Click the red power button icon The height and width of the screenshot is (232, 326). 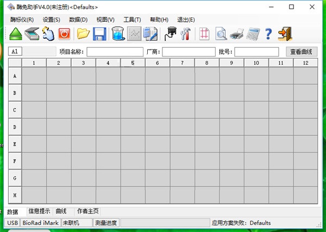click(65, 34)
